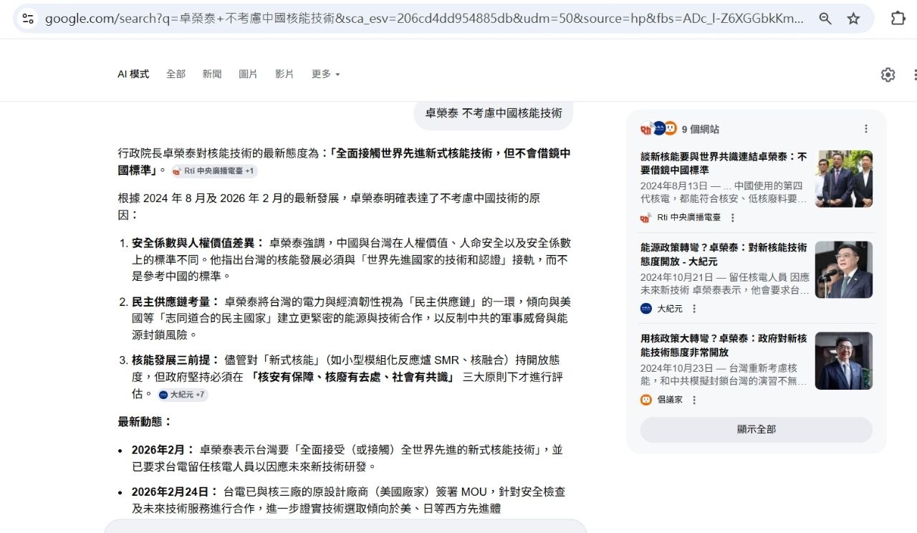Viewport: 917px width, 533px height.
Task: Open the browser extensions puzzle icon
Action: click(898, 19)
